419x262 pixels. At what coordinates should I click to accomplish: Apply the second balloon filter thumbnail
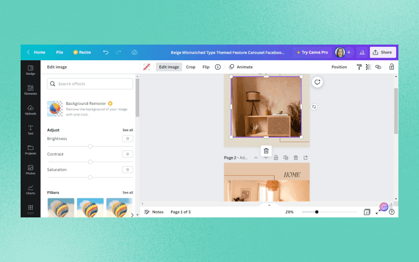[x=90, y=207]
